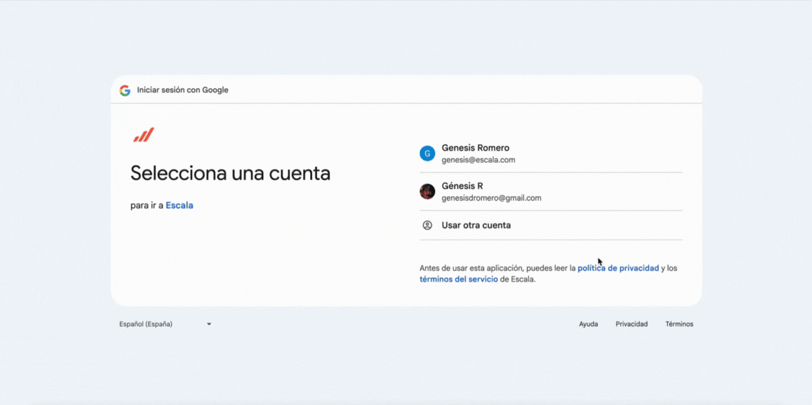Open the Términos footer link

(x=679, y=324)
